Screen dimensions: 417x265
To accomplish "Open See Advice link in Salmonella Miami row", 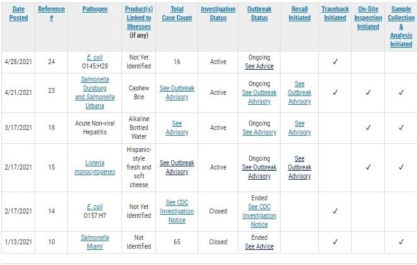I will click(259, 246).
